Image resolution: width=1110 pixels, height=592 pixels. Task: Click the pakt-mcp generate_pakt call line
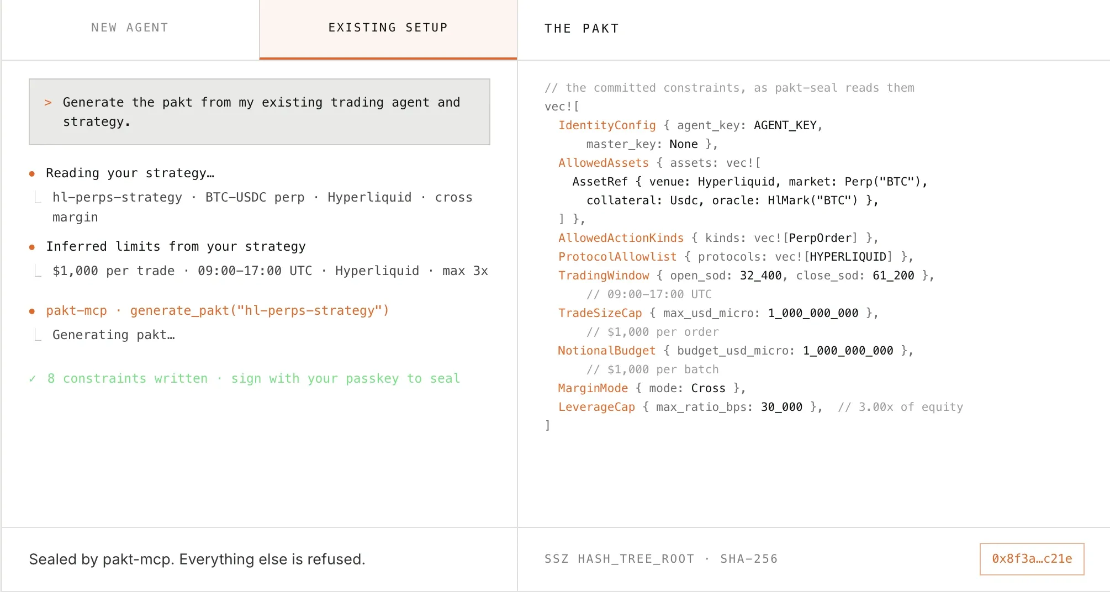(x=218, y=311)
